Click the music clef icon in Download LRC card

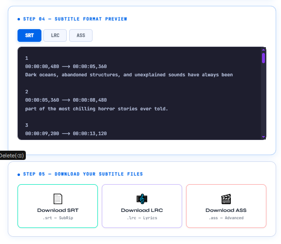(142, 199)
